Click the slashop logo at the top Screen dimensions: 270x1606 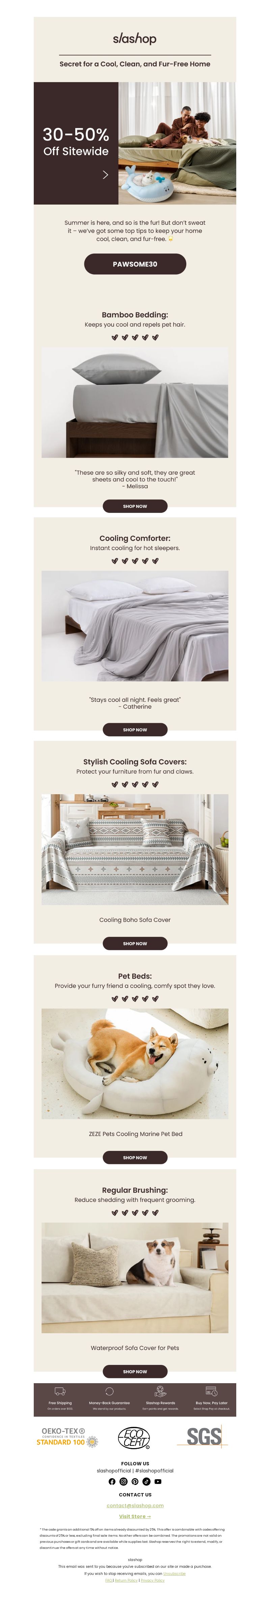pyautogui.click(x=135, y=39)
